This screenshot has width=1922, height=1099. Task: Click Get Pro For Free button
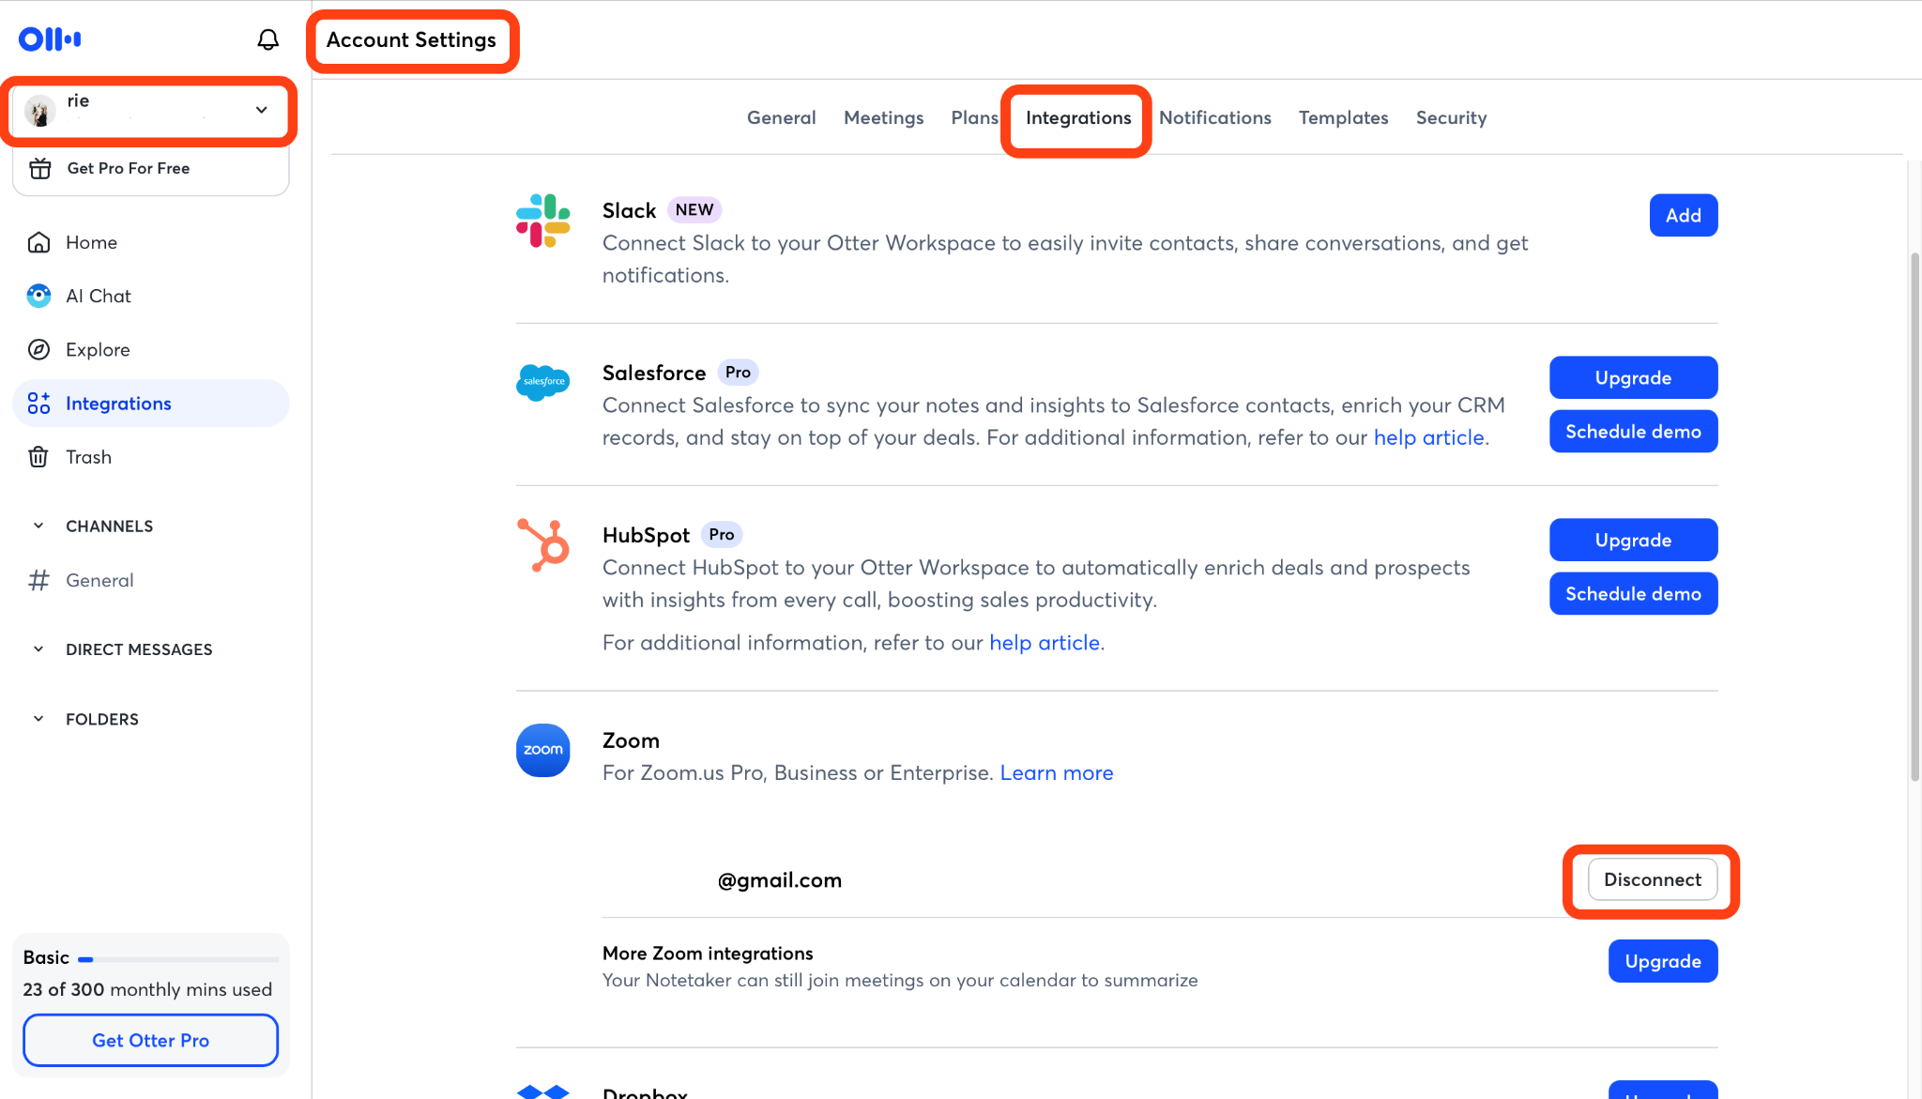(151, 169)
